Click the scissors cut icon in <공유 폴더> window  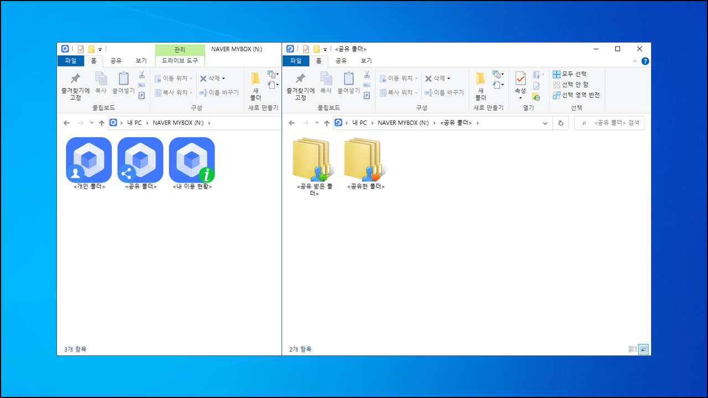pos(367,75)
